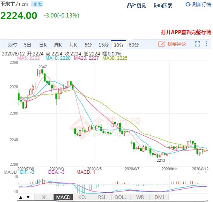Click the MA30: 2225 legend label
This screenshot has height=202, width=213.
(x=115, y=58)
